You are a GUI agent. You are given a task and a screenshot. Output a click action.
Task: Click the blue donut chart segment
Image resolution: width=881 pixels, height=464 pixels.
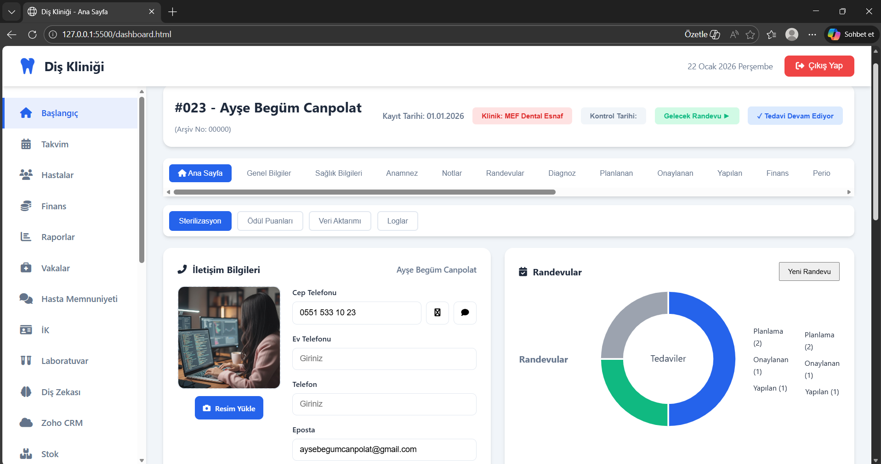(724, 358)
